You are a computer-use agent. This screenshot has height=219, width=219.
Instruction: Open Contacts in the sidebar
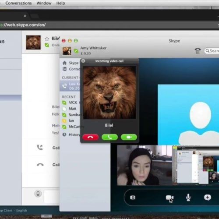tap(71, 69)
